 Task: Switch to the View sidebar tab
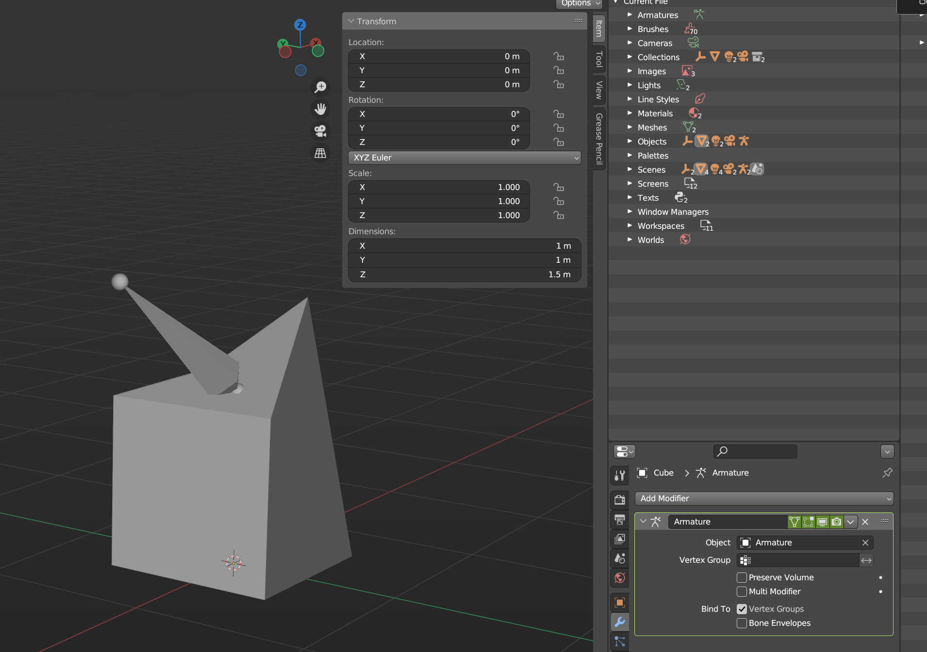tap(599, 90)
